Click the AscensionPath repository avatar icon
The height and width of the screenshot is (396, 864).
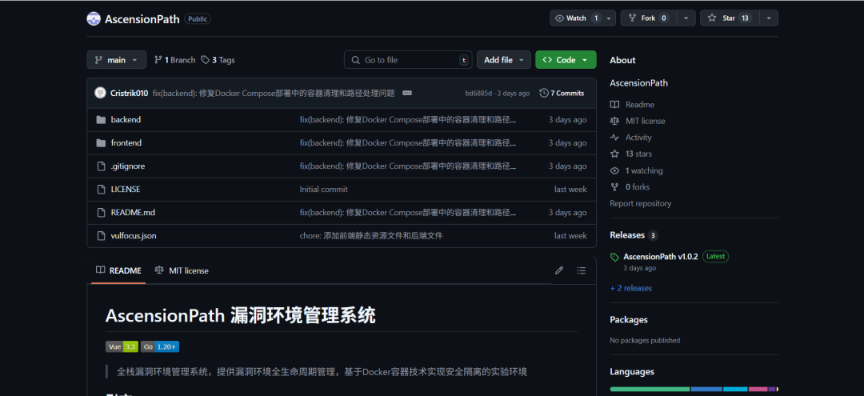pyautogui.click(x=94, y=18)
